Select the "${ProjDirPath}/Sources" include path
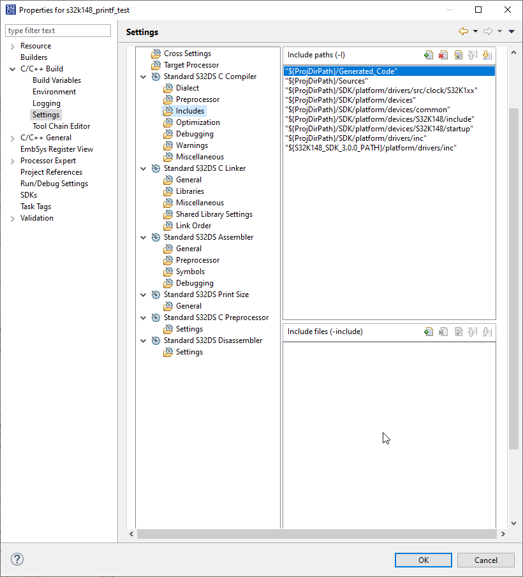The width and height of the screenshot is (523, 577). [389, 81]
